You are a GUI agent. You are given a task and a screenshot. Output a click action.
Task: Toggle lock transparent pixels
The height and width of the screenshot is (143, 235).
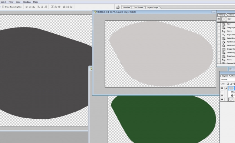click(228, 84)
